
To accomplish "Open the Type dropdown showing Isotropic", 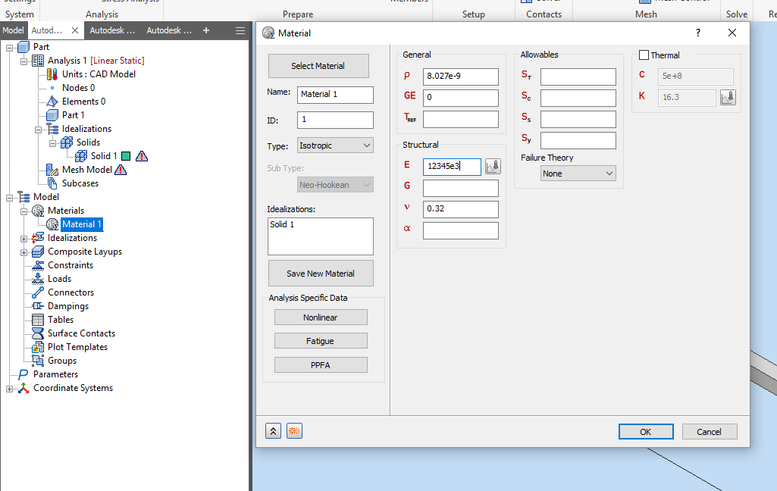I will (x=335, y=145).
